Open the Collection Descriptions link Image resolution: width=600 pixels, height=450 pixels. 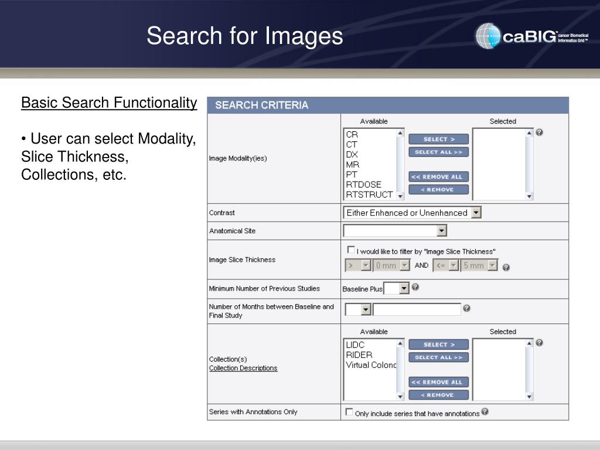(x=243, y=368)
